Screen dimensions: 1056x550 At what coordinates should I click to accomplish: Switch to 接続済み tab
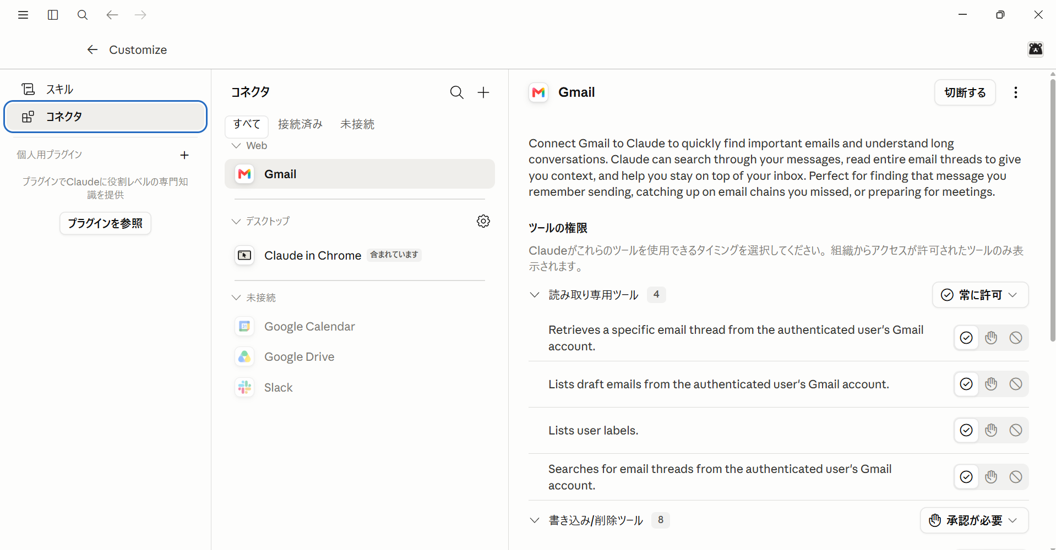coord(300,125)
